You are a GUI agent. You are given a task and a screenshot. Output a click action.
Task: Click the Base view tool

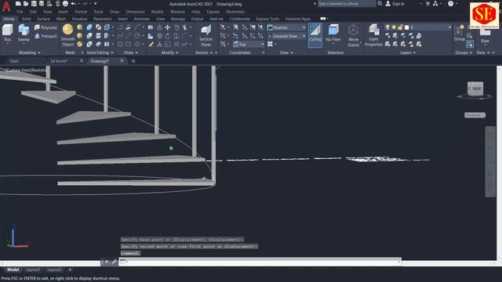point(485,35)
